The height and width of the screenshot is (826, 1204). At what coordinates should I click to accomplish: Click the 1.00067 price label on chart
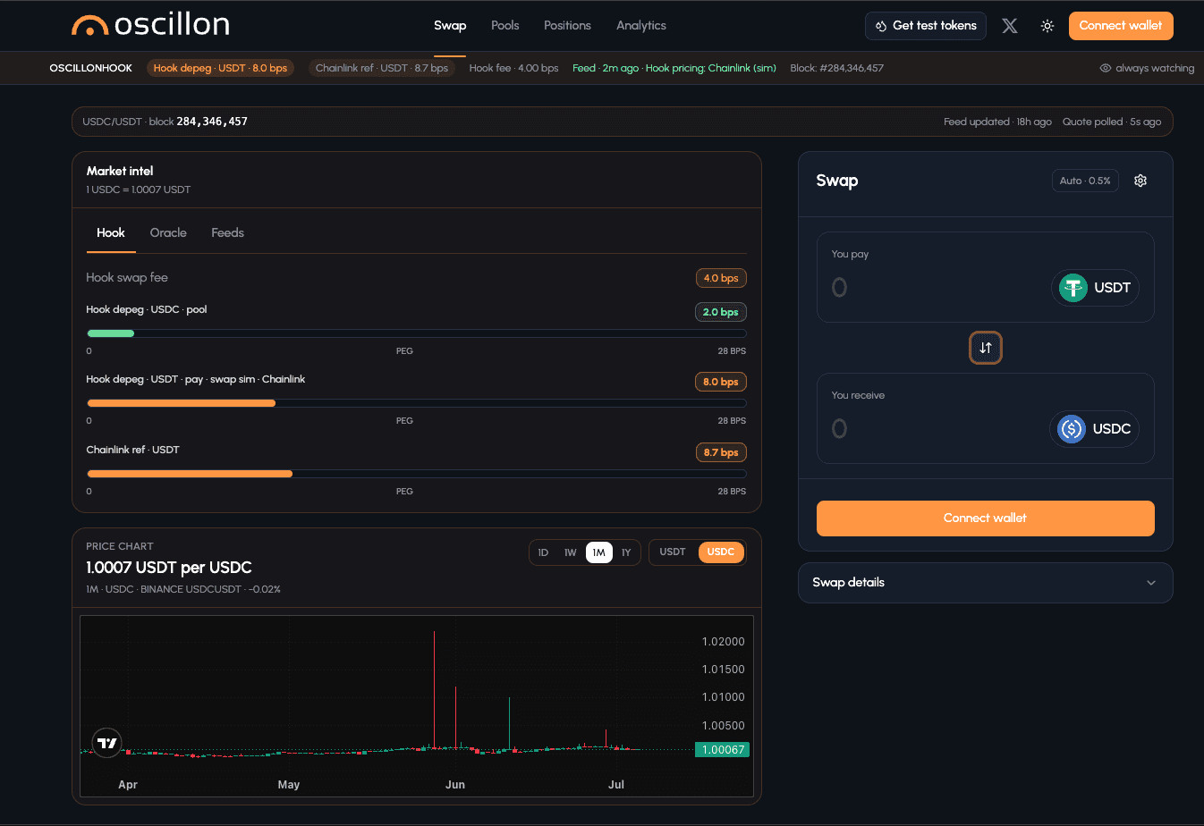(x=723, y=750)
